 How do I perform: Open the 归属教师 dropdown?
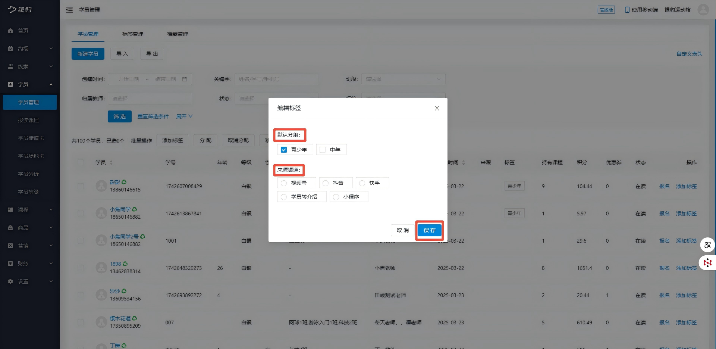click(150, 99)
